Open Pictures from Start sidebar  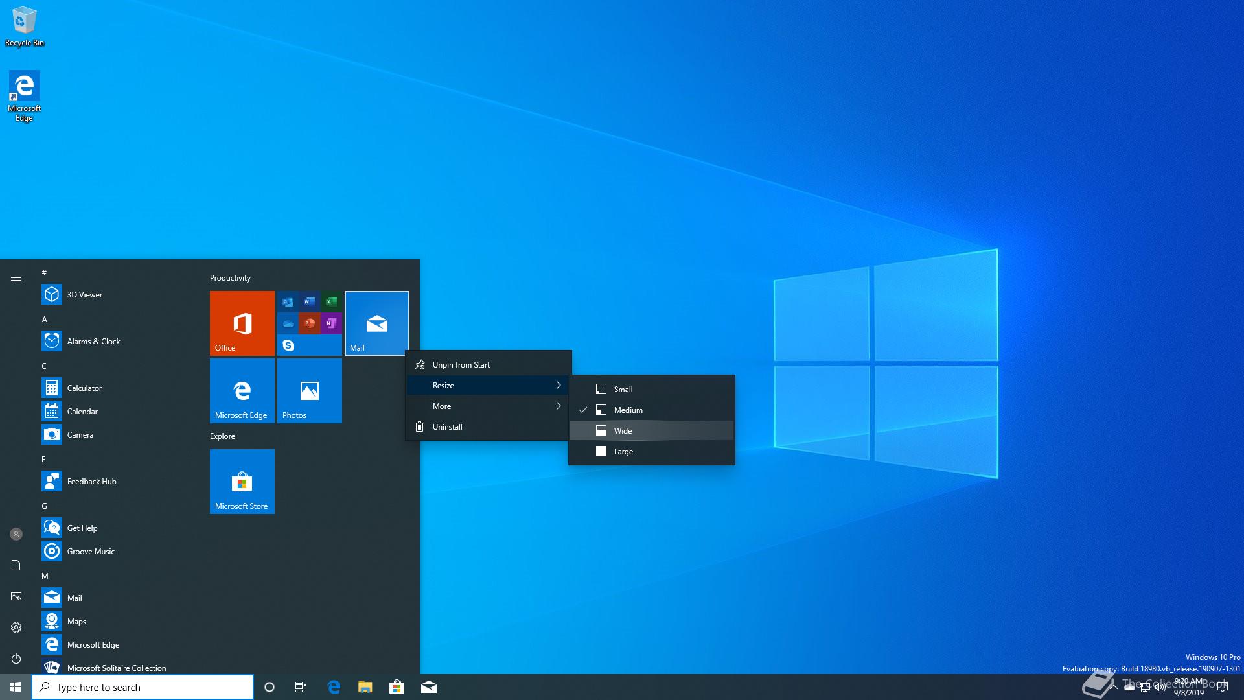coord(16,596)
